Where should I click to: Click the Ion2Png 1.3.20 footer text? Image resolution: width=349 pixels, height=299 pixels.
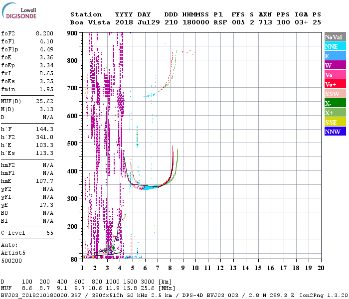coord(324,296)
